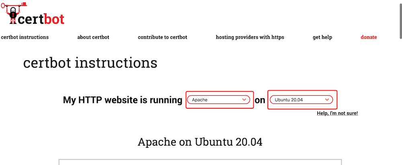
Task: Click the Help, I'm not sure! link
Action: 337,113
